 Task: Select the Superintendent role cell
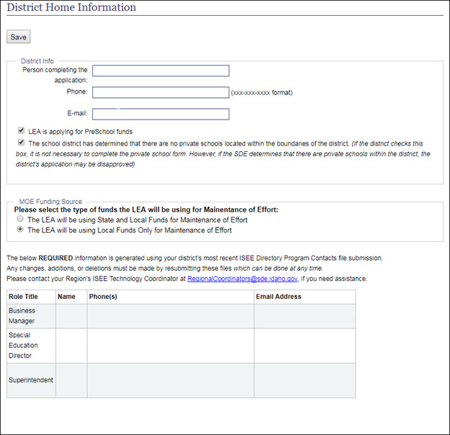click(31, 380)
